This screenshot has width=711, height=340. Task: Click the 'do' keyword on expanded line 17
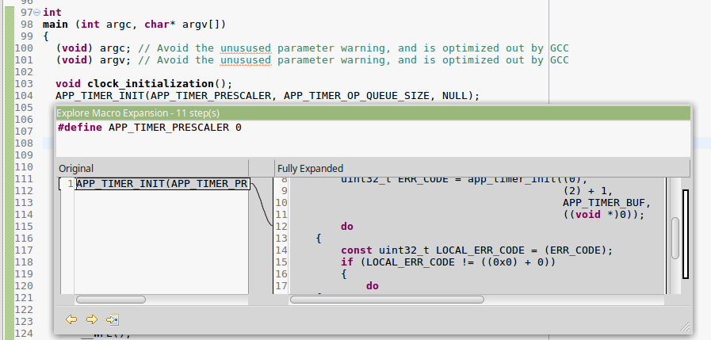point(373,285)
